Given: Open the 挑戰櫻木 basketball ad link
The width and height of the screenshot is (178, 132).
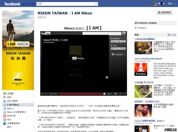Looking at the screenshot, I should coord(147,102).
